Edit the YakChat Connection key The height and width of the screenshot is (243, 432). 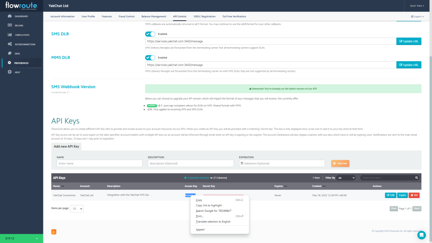pos(390,195)
